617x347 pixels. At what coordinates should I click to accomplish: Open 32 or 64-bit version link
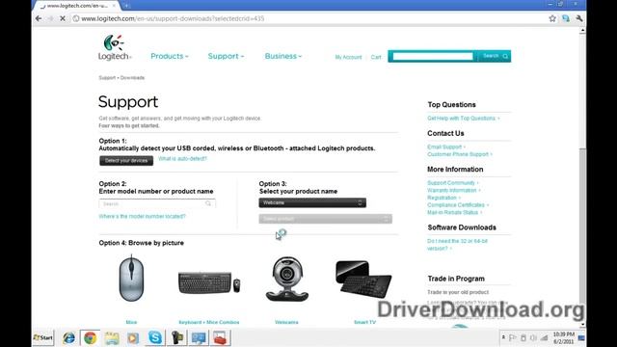click(x=457, y=245)
